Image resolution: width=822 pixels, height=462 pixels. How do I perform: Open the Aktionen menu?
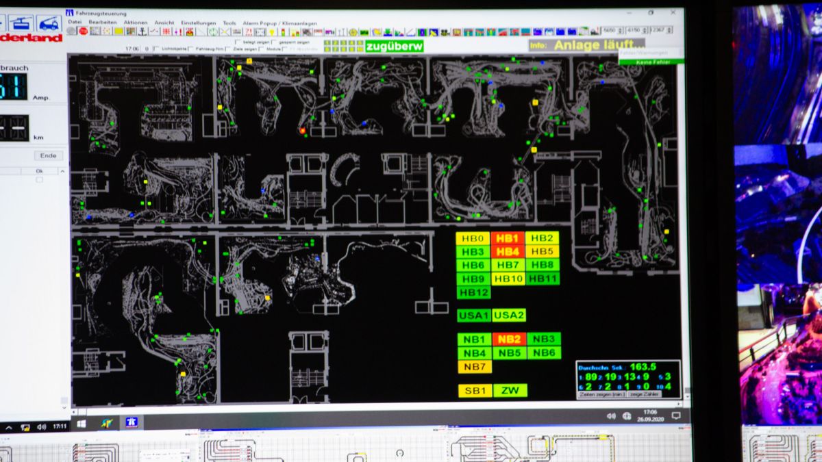[x=136, y=22]
